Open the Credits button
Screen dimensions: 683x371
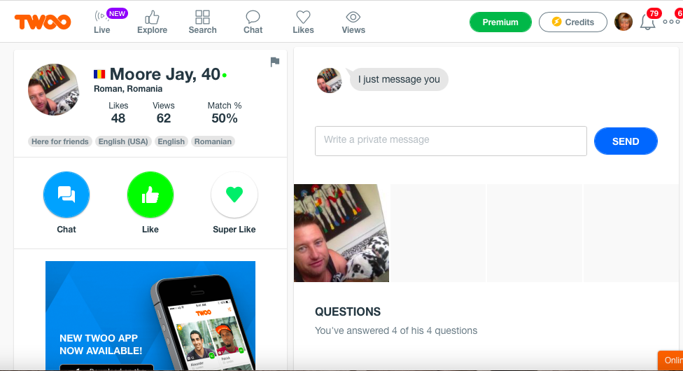point(573,22)
